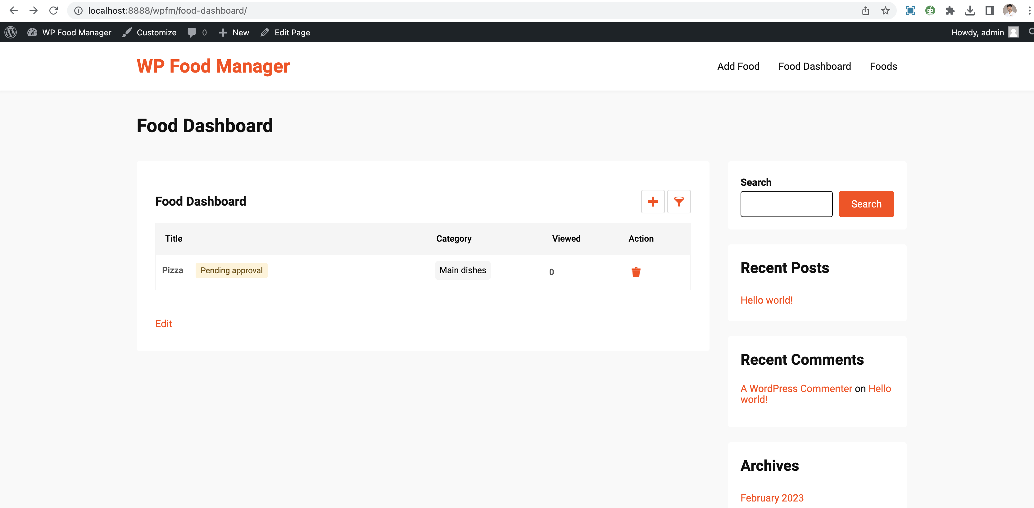Click the WordPress logo in admin bar

click(x=10, y=32)
